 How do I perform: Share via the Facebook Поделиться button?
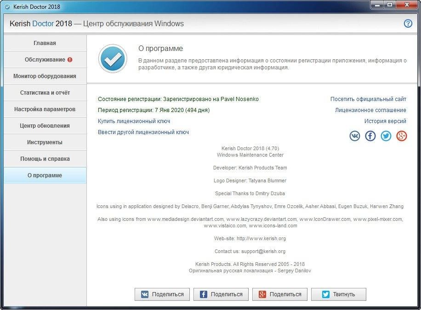pos(221,294)
